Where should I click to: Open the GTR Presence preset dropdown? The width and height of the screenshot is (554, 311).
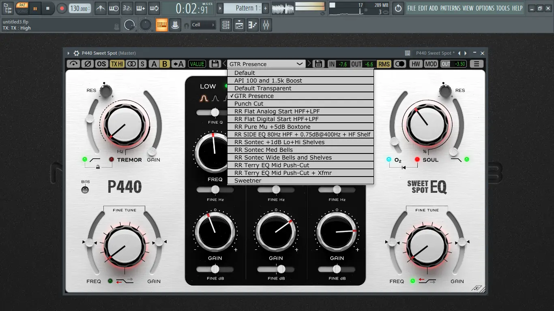click(x=266, y=64)
